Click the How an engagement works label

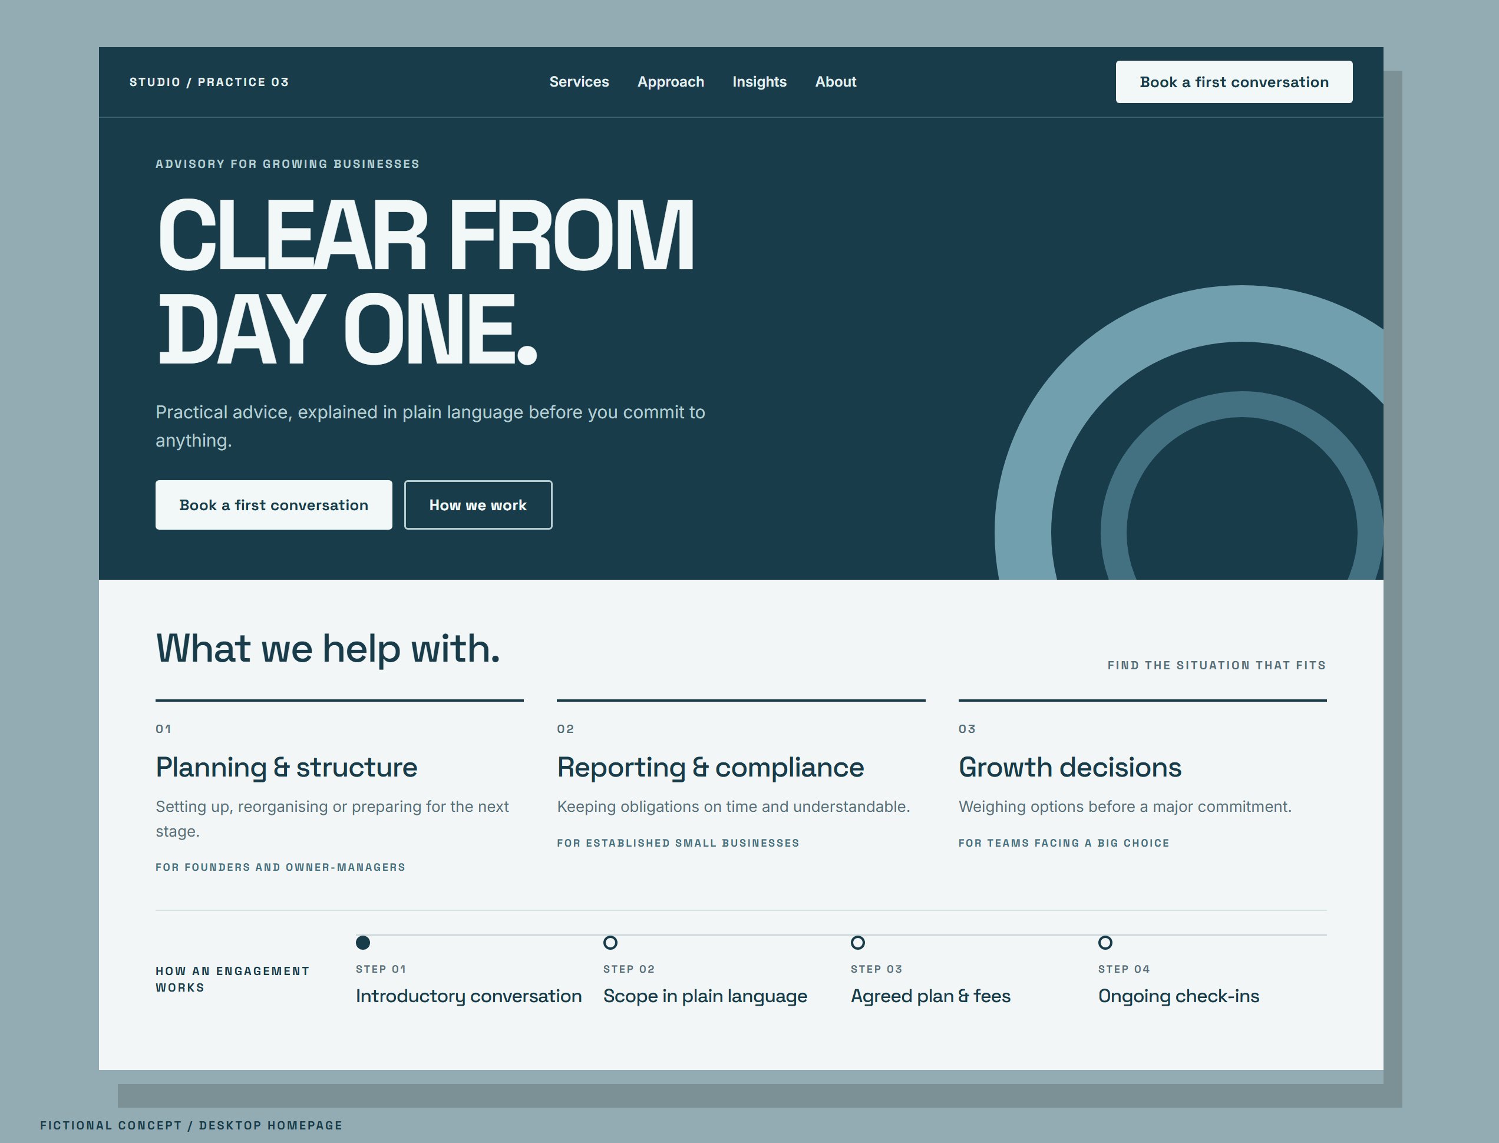click(232, 979)
